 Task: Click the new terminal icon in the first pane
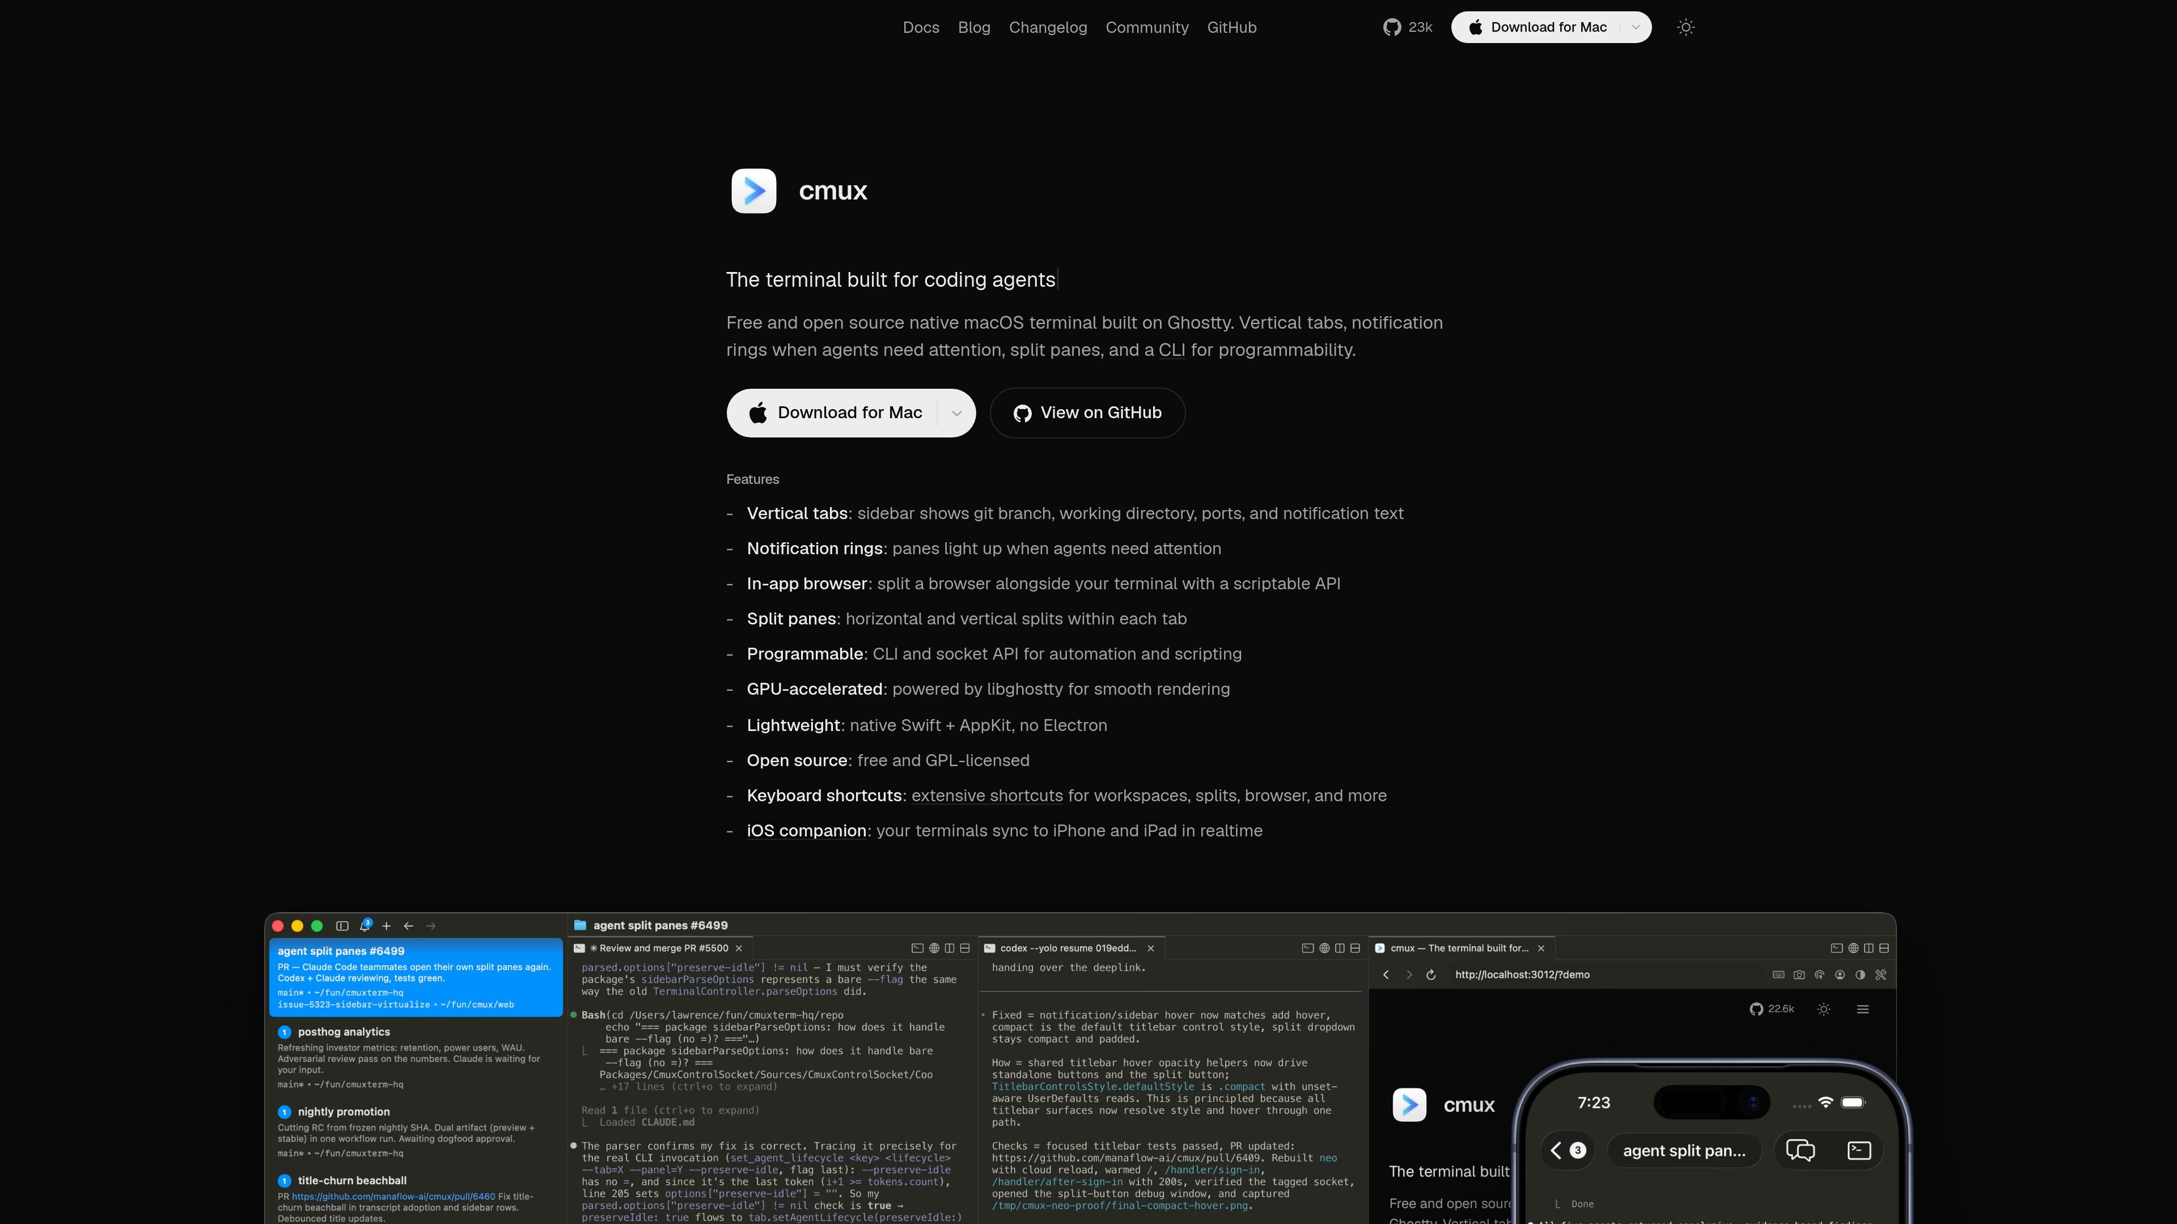click(x=917, y=949)
